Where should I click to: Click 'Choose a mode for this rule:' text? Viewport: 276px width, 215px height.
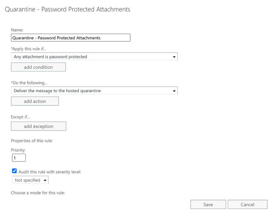click(x=38, y=193)
